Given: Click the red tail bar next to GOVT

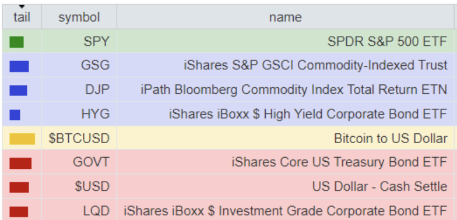Looking at the screenshot, I should (x=20, y=163).
